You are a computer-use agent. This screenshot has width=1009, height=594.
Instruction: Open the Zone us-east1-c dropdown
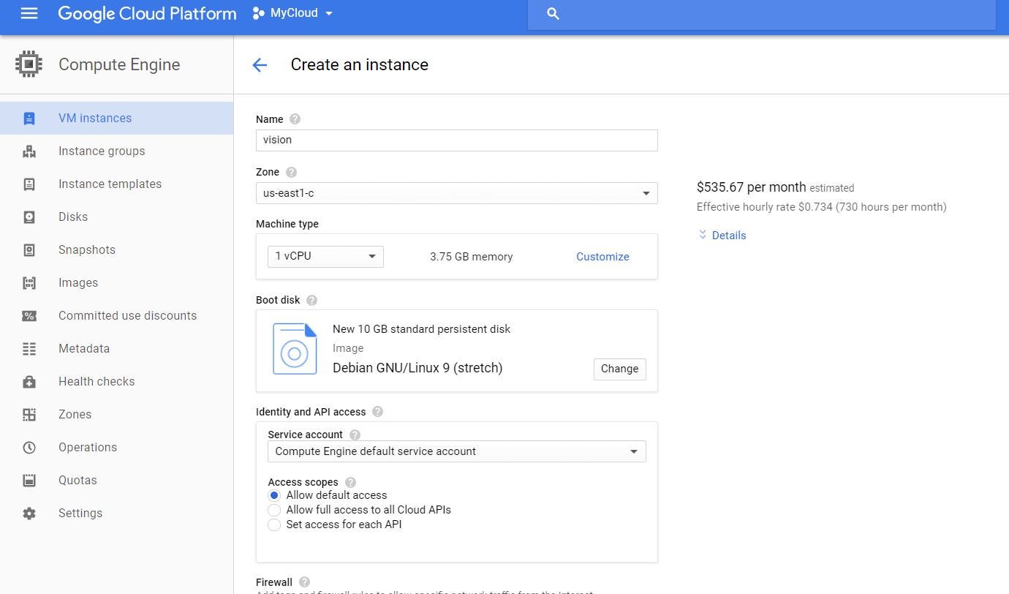pyautogui.click(x=457, y=193)
